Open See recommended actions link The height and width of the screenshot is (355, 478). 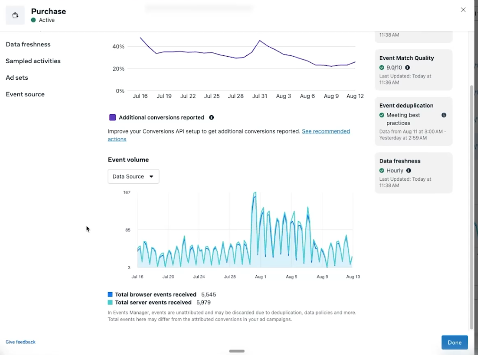tap(229, 135)
